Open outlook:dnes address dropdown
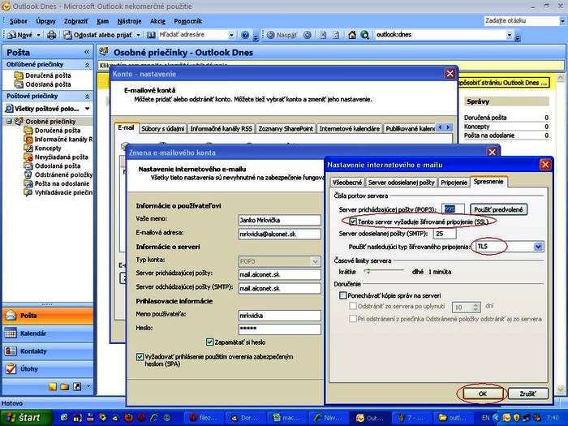This screenshot has width=568, height=426. tap(510, 35)
